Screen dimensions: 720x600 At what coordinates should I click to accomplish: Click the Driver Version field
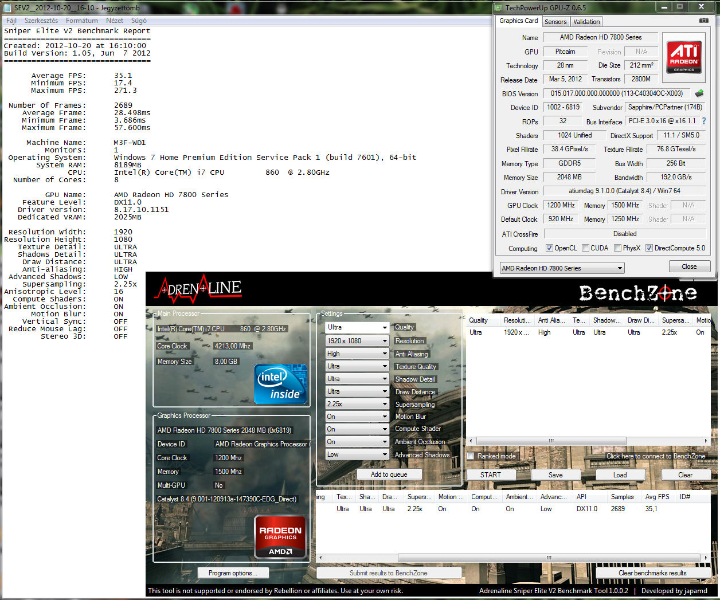(x=625, y=191)
